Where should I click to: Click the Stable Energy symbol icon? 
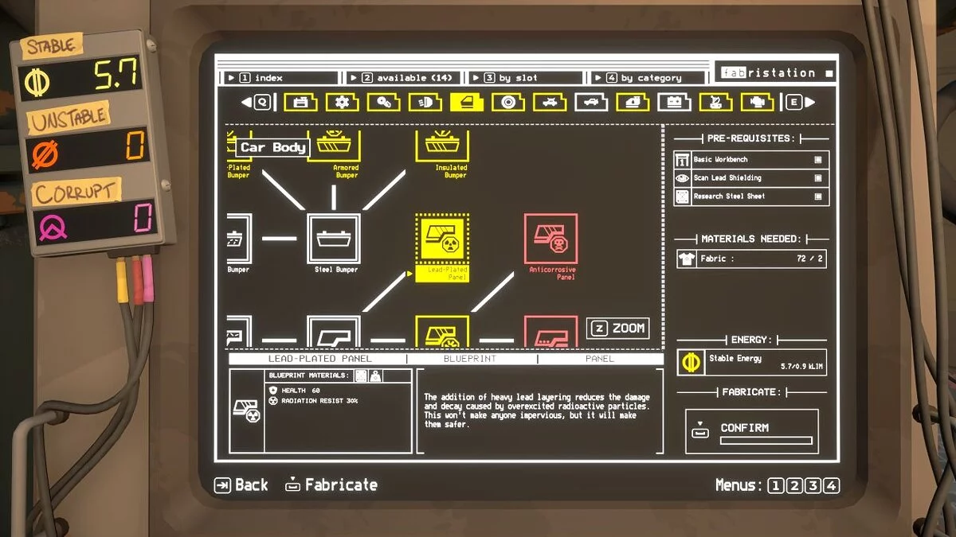coord(690,362)
